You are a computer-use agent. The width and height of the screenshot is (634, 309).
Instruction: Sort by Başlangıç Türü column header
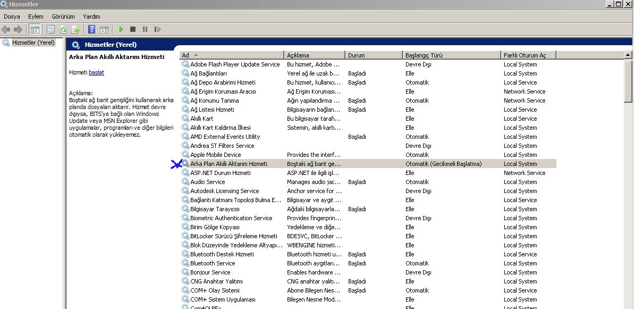[451, 55]
